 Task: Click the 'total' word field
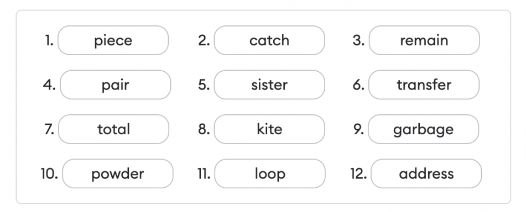[113, 129]
